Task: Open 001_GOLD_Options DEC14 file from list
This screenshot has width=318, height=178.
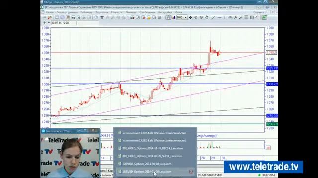Action: tap(155, 148)
